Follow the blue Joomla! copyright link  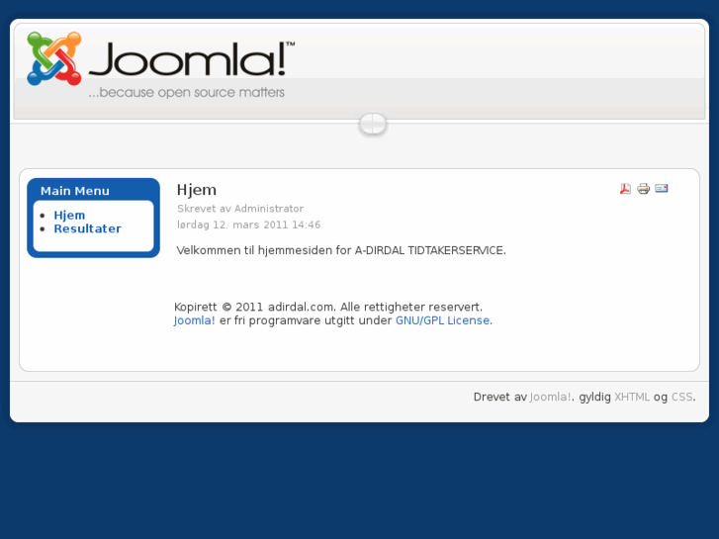coord(195,320)
